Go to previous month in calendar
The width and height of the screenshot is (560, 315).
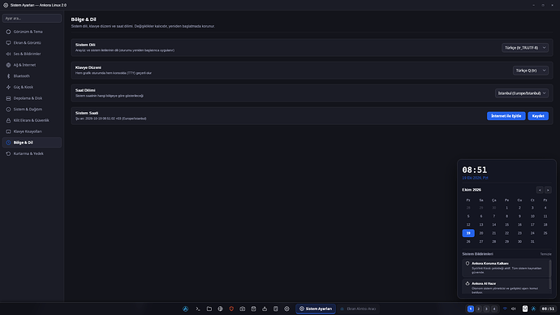point(540,190)
